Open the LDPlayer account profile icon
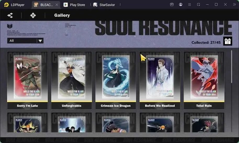239x143 pixels. pyautogui.click(x=181, y=4)
